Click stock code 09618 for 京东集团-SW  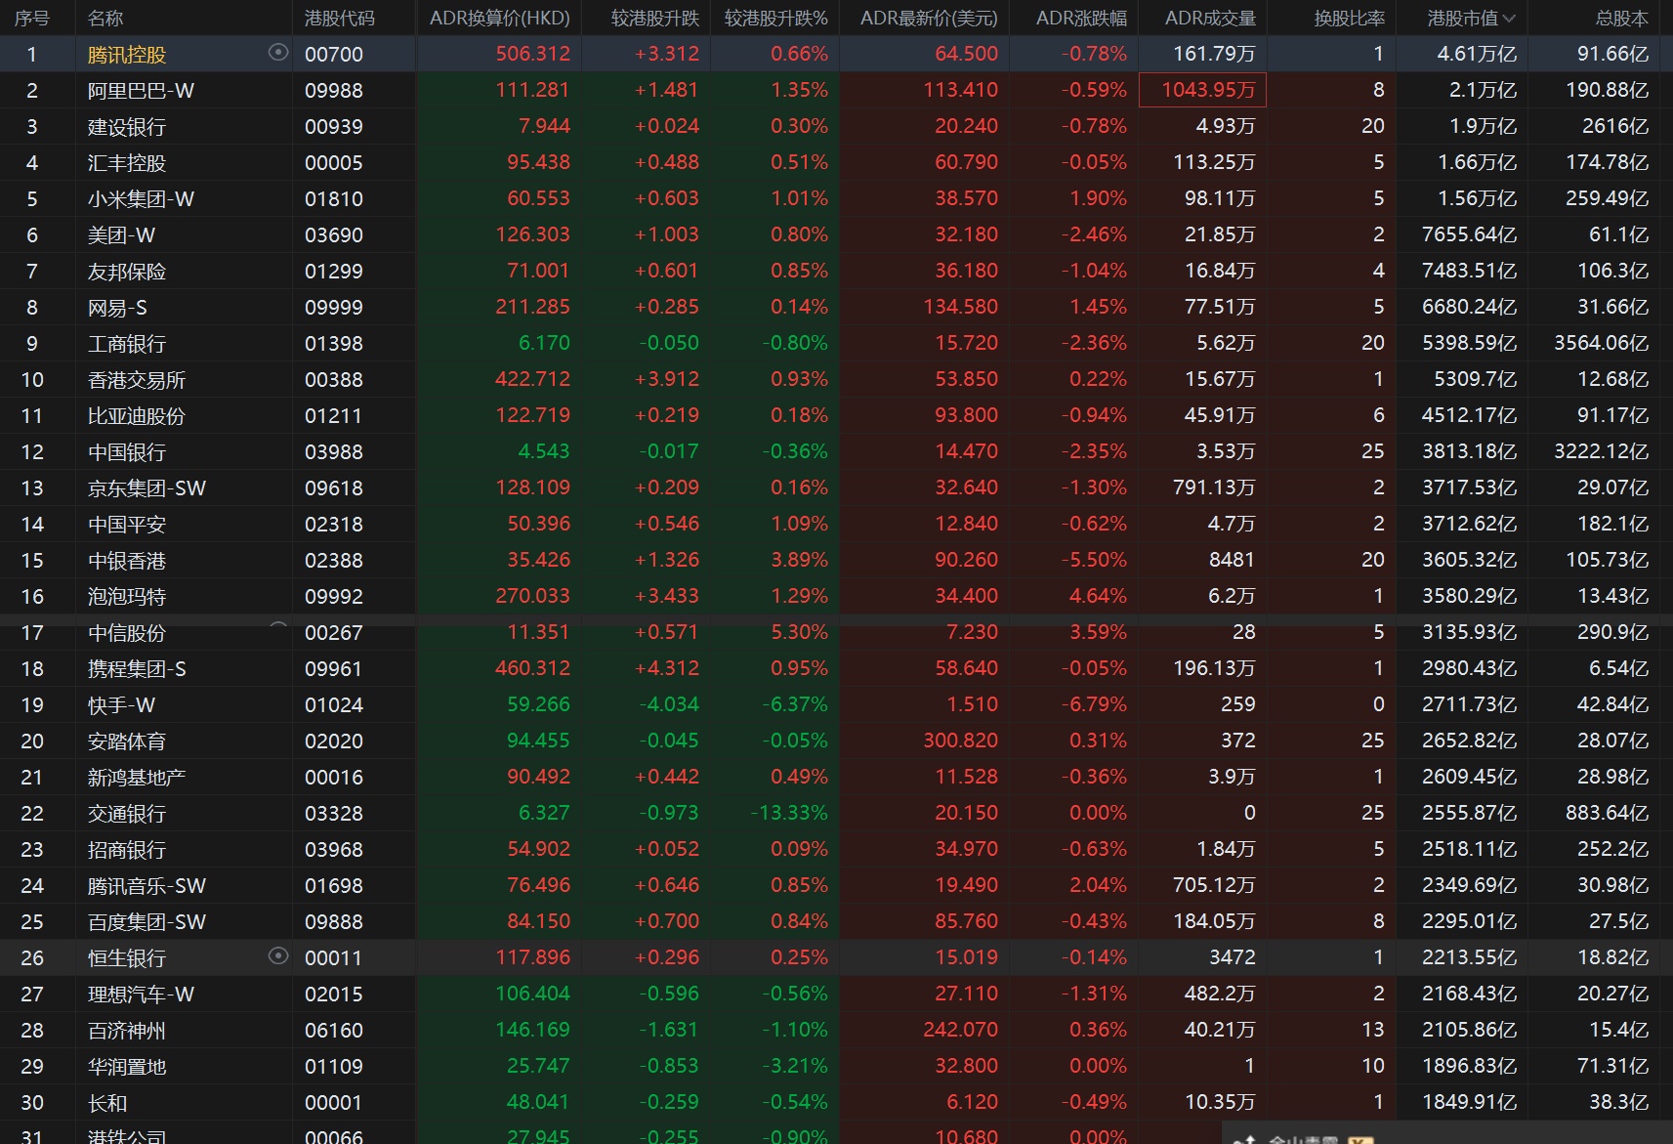(x=333, y=488)
